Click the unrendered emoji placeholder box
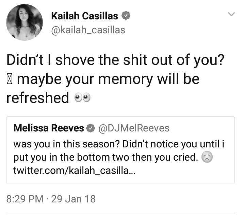 [x=10, y=79]
